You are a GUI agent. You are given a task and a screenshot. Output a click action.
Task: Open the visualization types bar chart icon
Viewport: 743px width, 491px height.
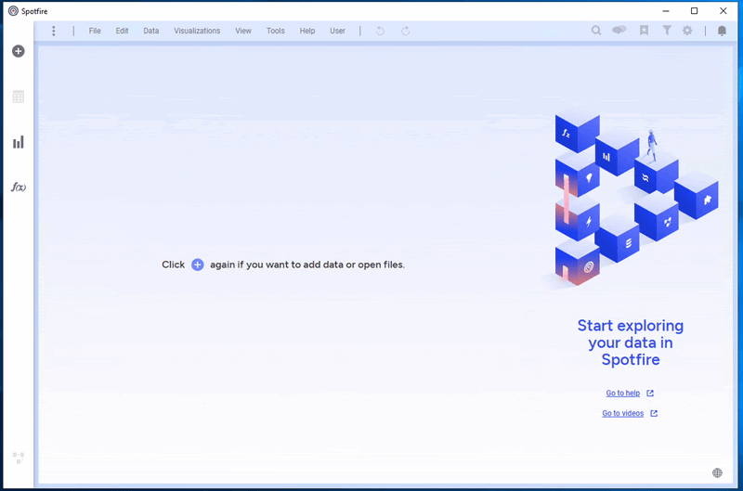(18, 142)
